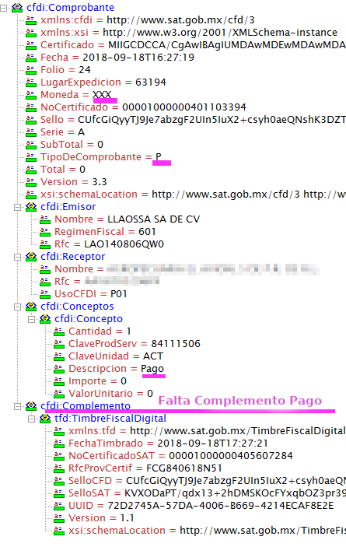The width and height of the screenshot is (346, 547).
Task: Click the element icon beside cfdi:Comprobante
Action: (x=17, y=7)
